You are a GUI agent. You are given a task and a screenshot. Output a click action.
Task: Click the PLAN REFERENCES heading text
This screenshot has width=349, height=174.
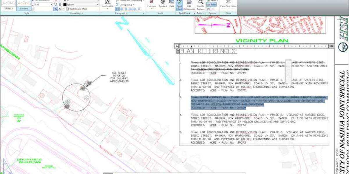click(x=208, y=51)
